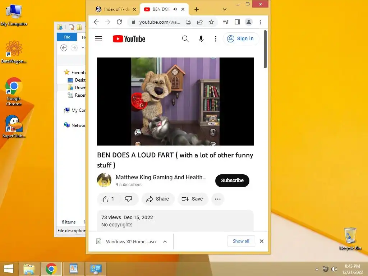Open more actions ellipsis under video
The width and height of the screenshot is (368, 276).
click(217, 199)
